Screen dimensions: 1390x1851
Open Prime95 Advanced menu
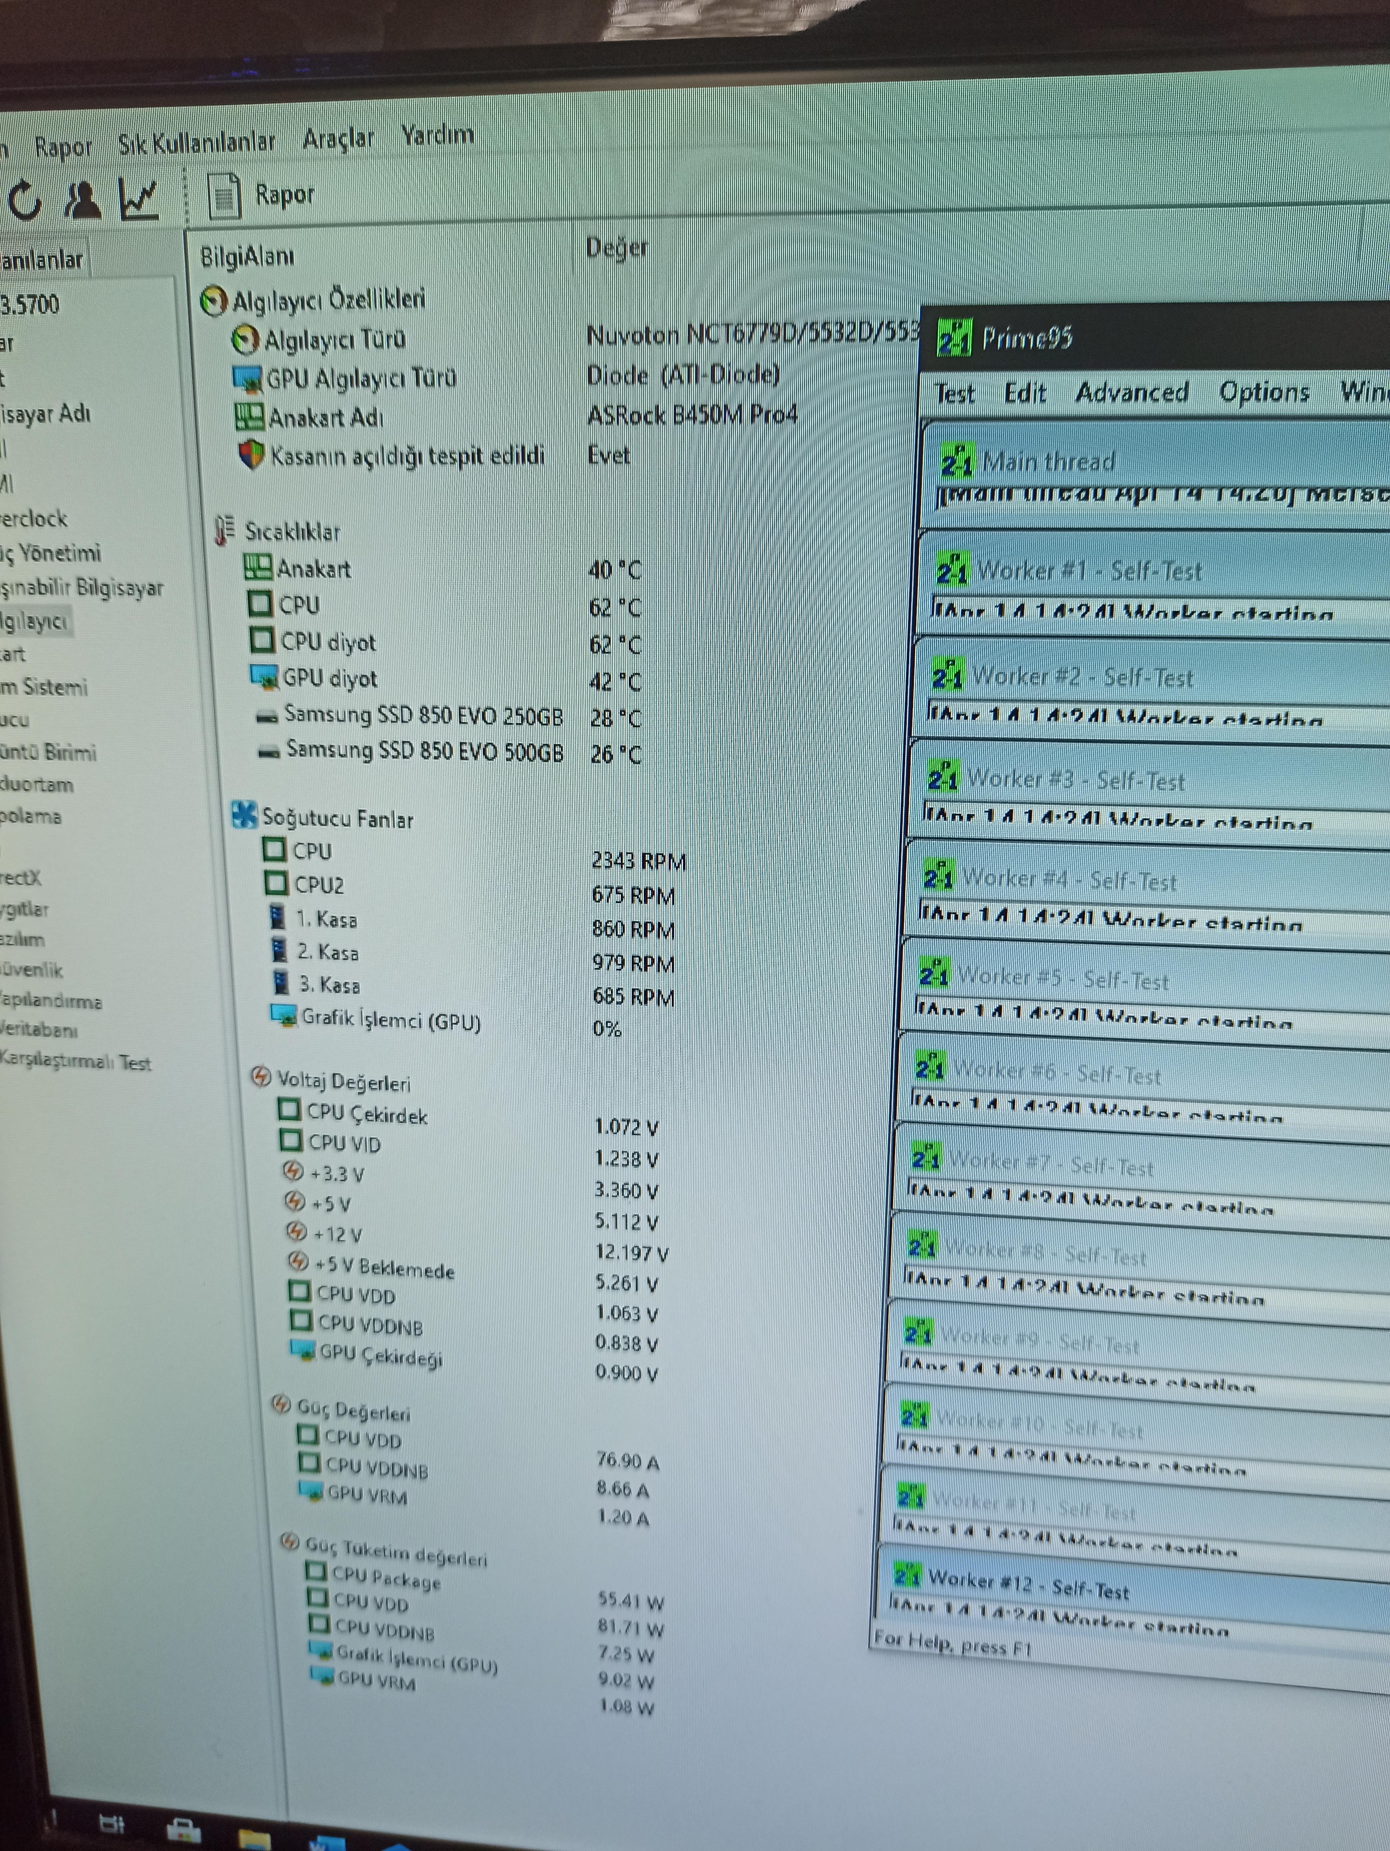click(1132, 391)
